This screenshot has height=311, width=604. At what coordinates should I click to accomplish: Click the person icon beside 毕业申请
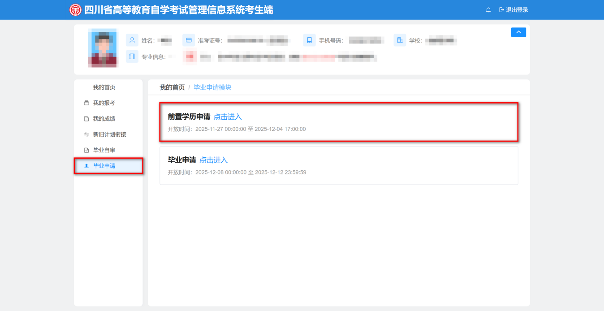point(86,165)
